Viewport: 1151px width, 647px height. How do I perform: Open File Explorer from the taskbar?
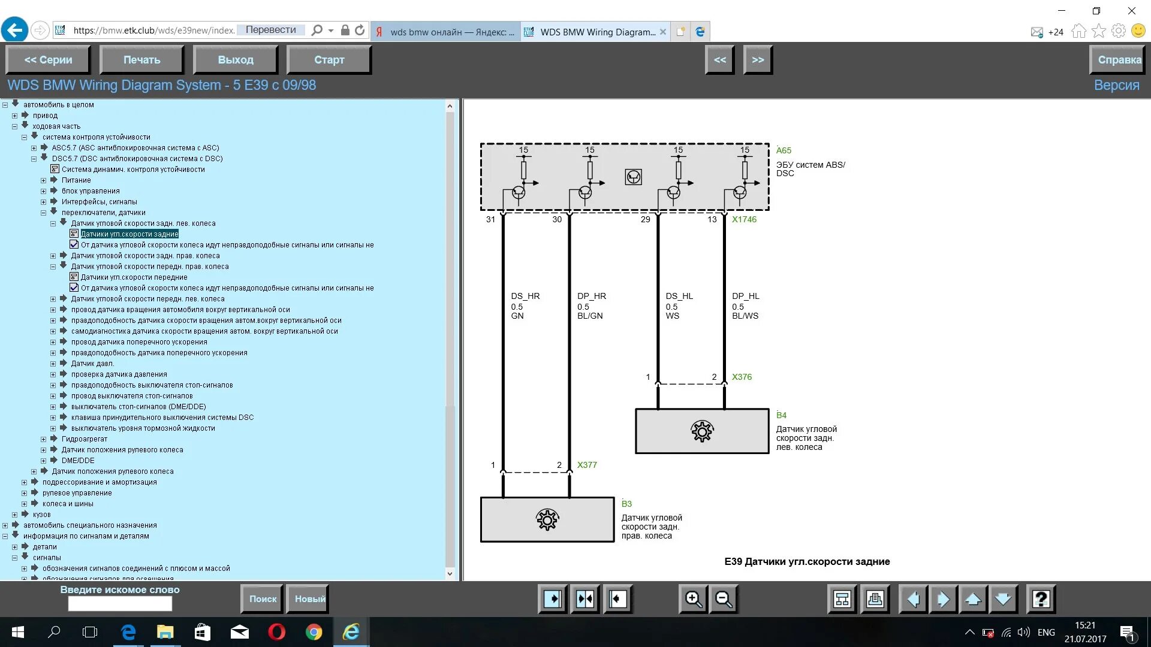click(x=165, y=632)
